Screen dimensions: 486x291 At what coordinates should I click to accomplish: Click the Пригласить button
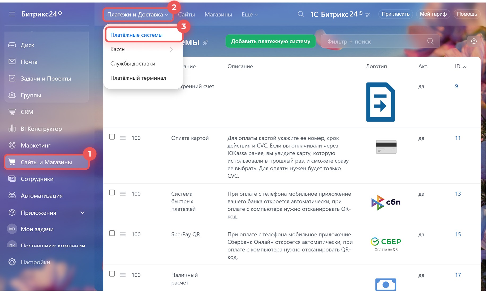pyautogui.click(x=395, y=14)
